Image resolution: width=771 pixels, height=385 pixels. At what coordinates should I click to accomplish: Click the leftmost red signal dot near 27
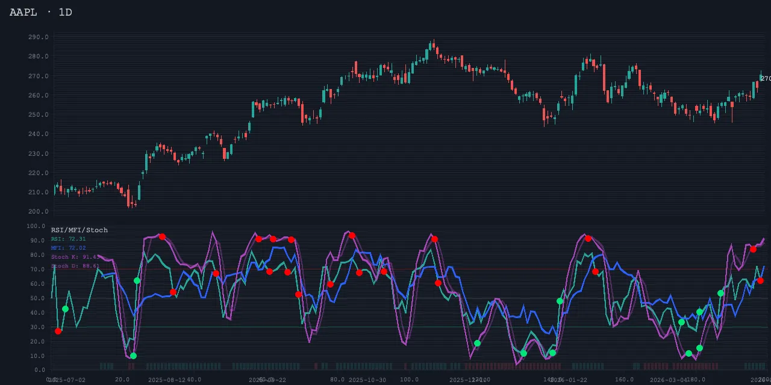58,331
